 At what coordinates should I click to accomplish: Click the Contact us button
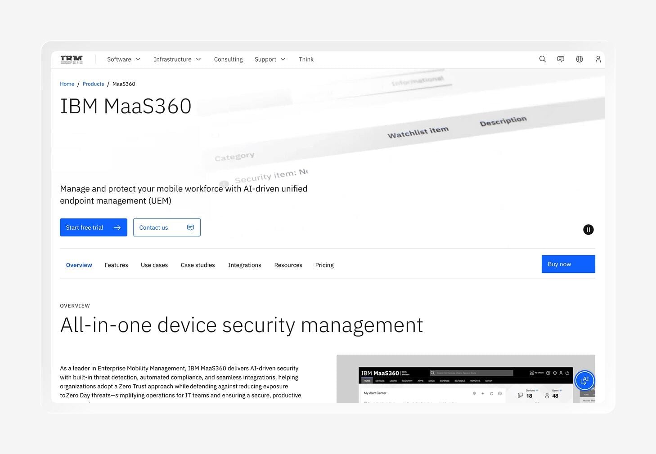coord(167,227)
